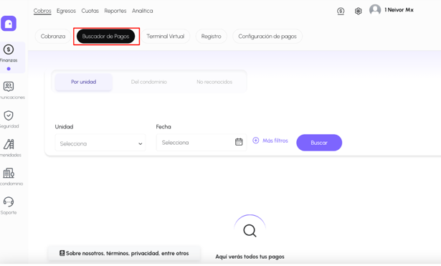Open the Comunicaciones sidebar icon
The width and height of the screenshot is (441, 266).
[9, 87]
